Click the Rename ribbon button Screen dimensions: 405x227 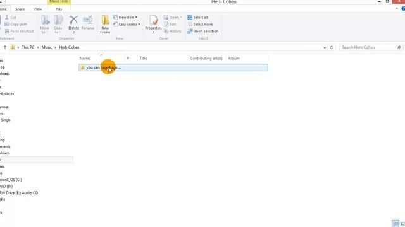pos(88,23)
